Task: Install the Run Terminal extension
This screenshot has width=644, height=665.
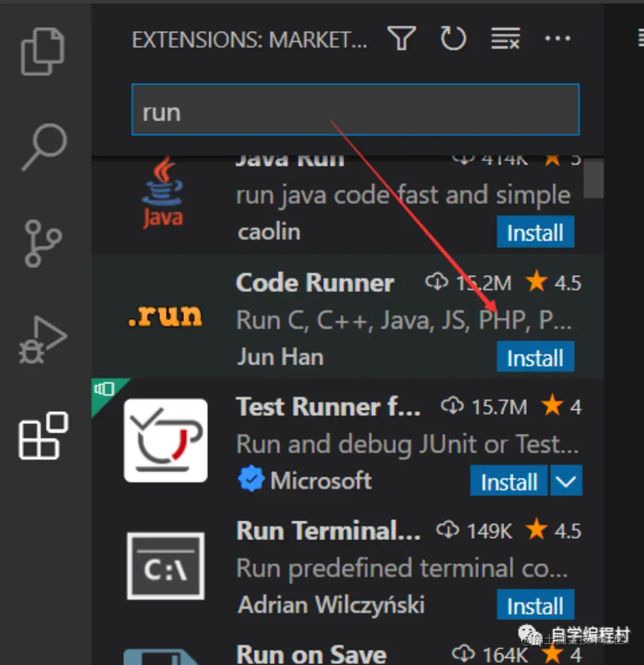Action: click(535, 605)
